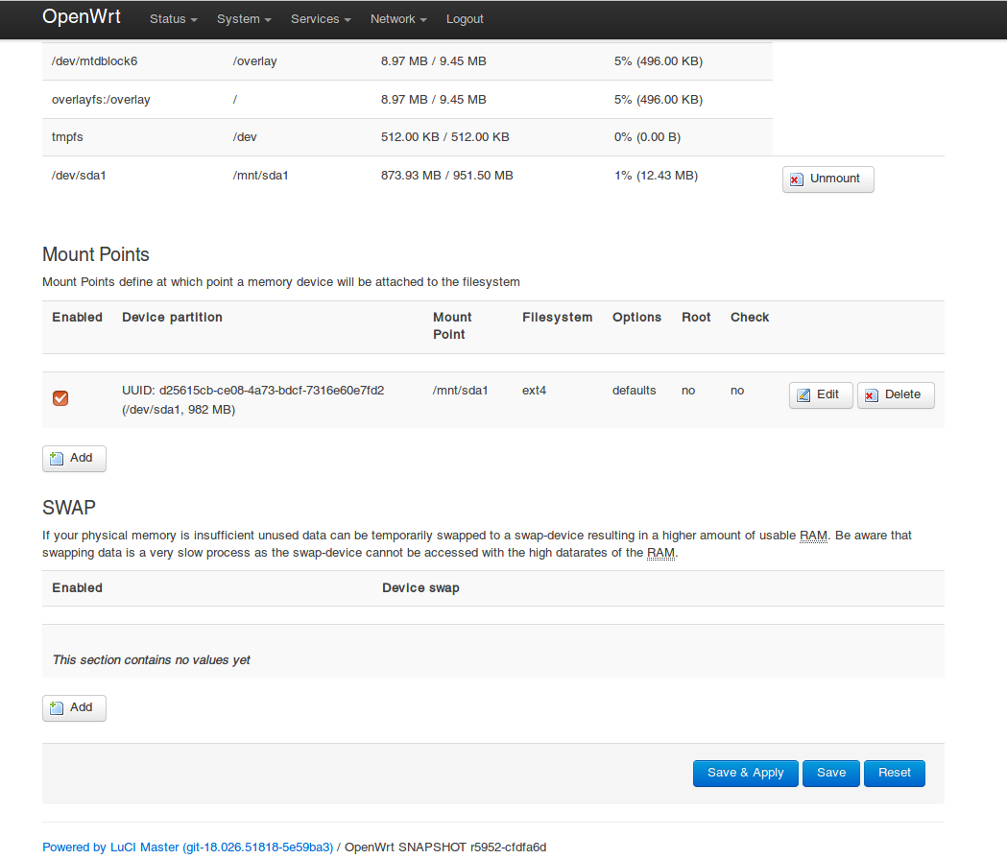Click the OpenWrt logo text

(81, 17)
